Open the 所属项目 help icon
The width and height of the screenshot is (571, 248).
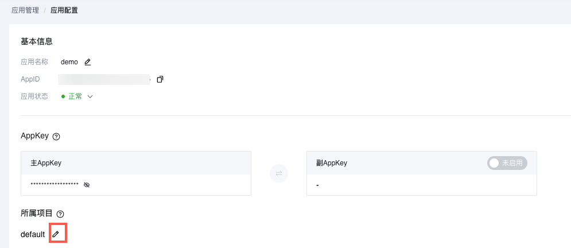point(60,214)
